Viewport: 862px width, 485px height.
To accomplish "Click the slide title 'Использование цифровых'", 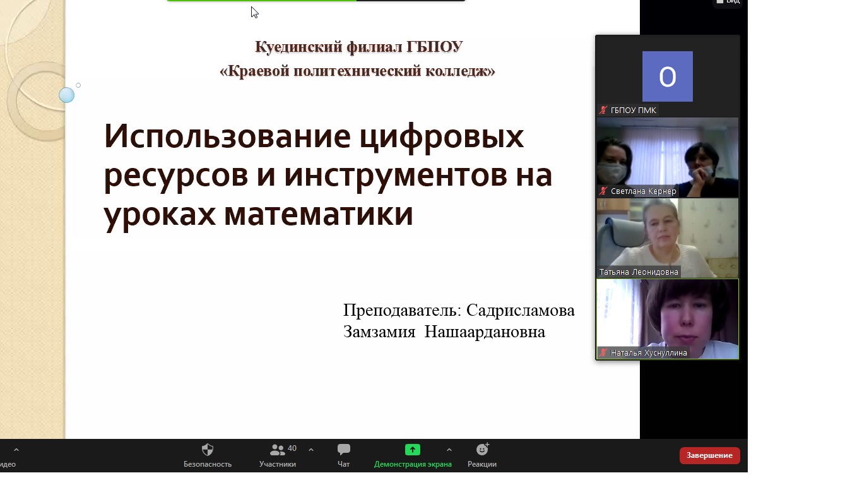I will [314, 136].
